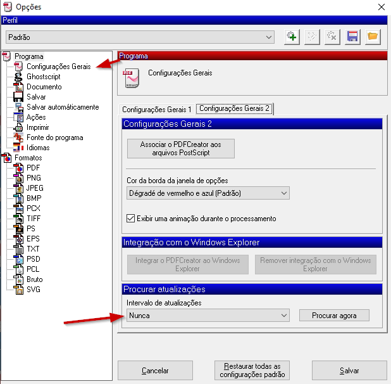Click Remover integração com o Windows Explorer

(x=316, y=264)
